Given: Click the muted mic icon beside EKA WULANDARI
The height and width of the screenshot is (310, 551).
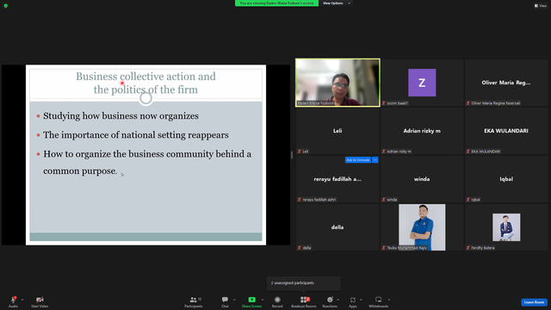Looking at the screenshot, I should [x=468, y=152].
